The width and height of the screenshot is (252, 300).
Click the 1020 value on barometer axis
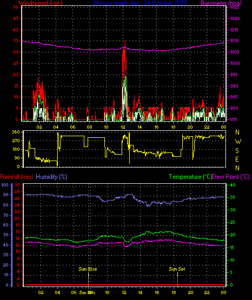235,18
